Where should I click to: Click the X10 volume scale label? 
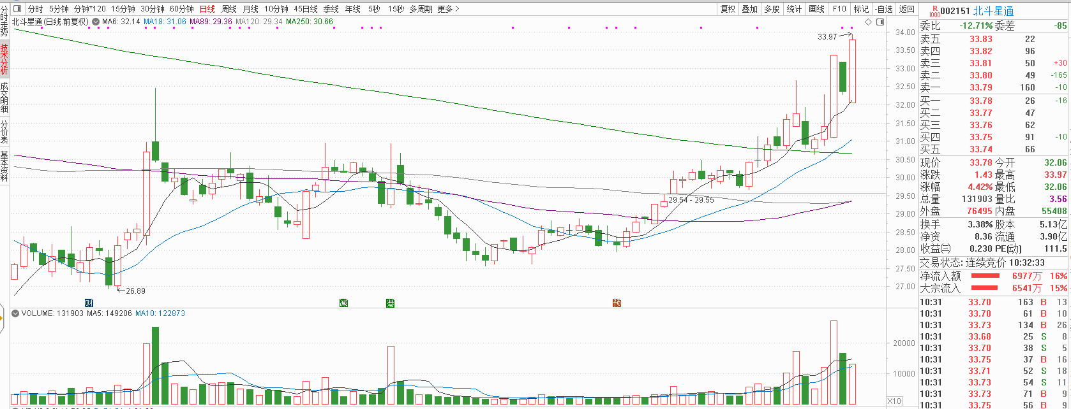coord(895,402)
